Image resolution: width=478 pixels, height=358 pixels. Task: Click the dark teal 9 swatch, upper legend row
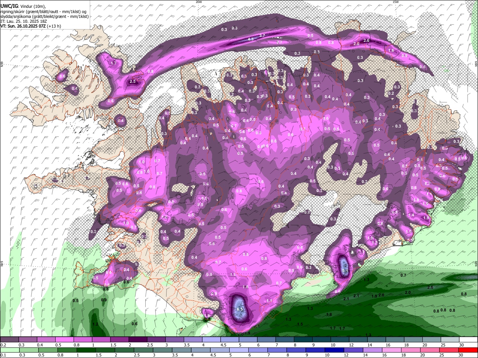(x=322, y=340)
